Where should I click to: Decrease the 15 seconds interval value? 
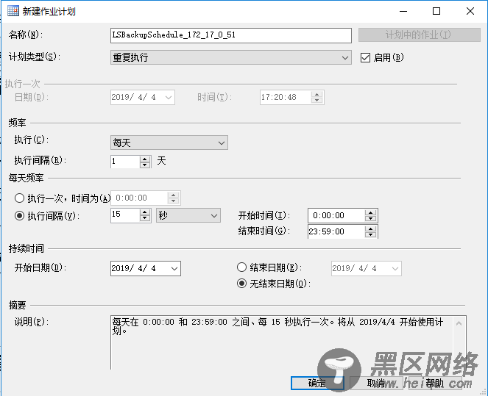(145, 219)
